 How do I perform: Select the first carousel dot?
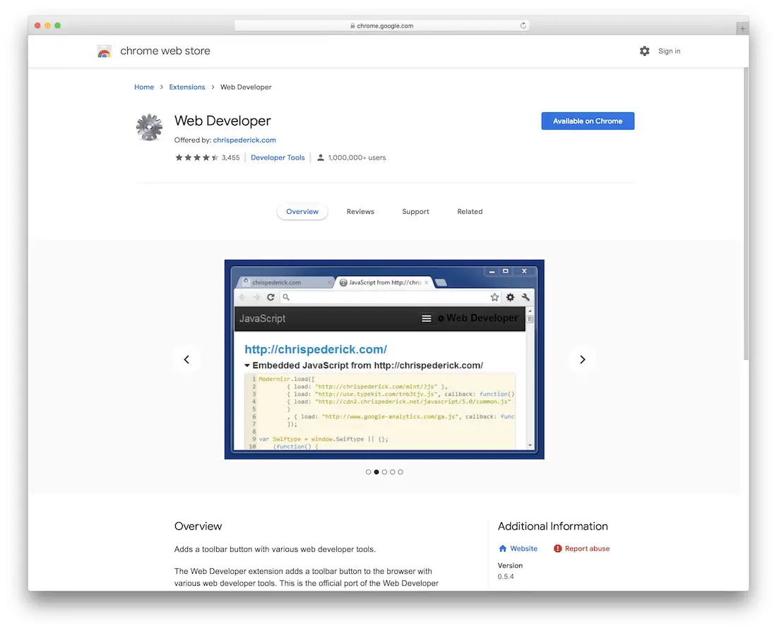(x=368, y=472)
